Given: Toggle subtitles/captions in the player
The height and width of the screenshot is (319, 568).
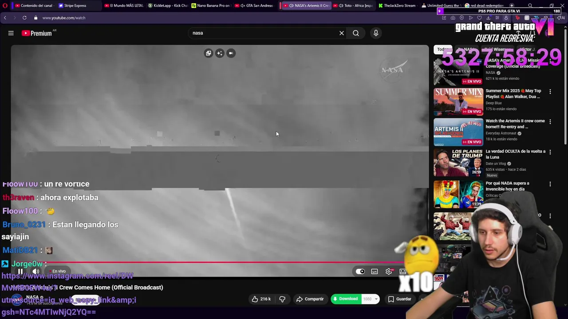Looking at the screenshot, I should pyautogui.click(x=375, y=271).
